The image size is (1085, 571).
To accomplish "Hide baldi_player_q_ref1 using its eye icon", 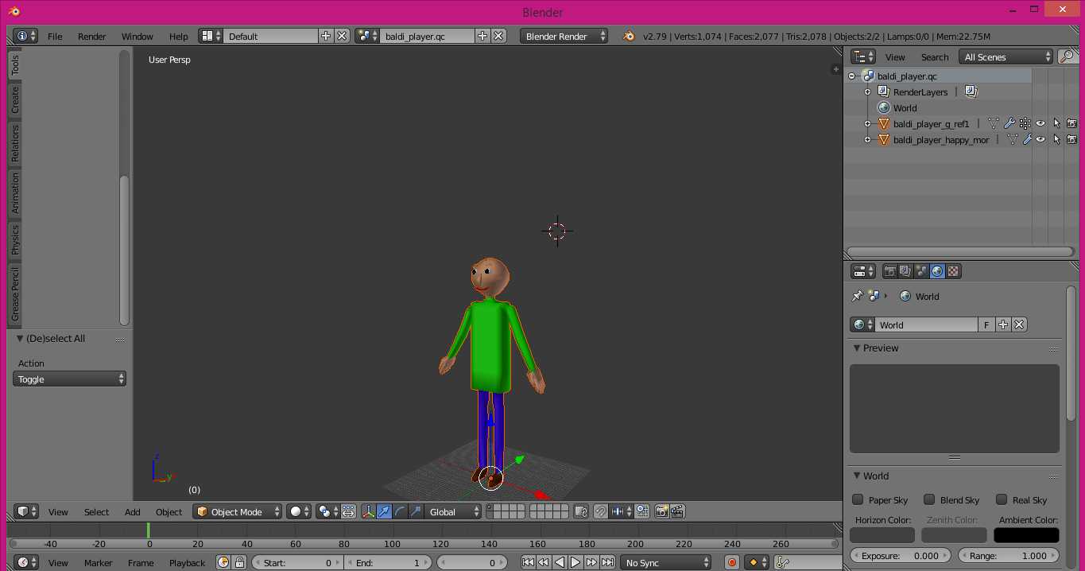I will coord(1040,123).
